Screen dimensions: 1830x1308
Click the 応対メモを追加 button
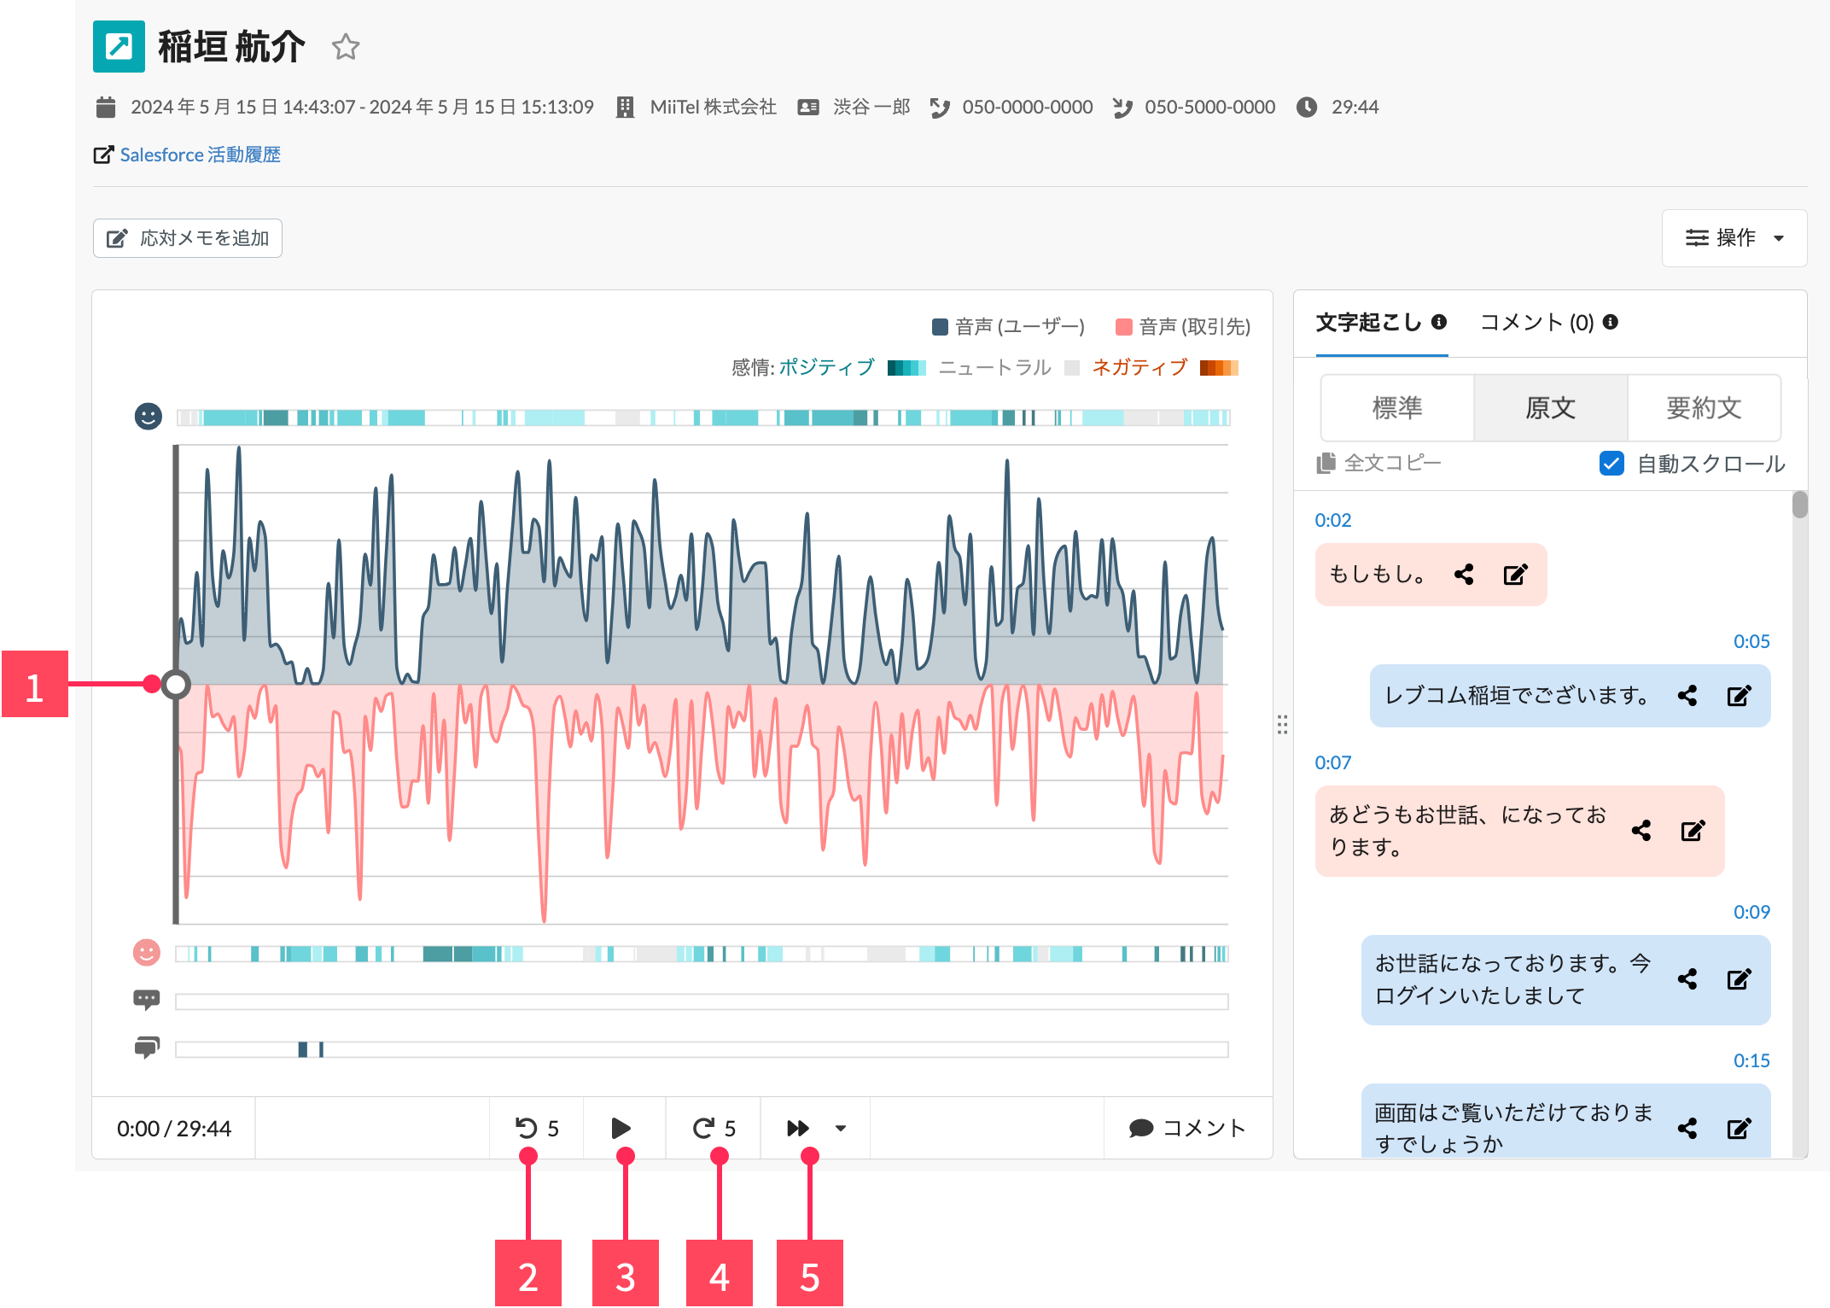(188, 238)
